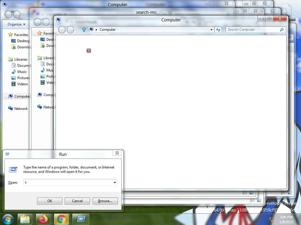This screenshot has width=301, height=225.
Task: Open File Explorer from the taskbar
Action: (x=25, y=219)
